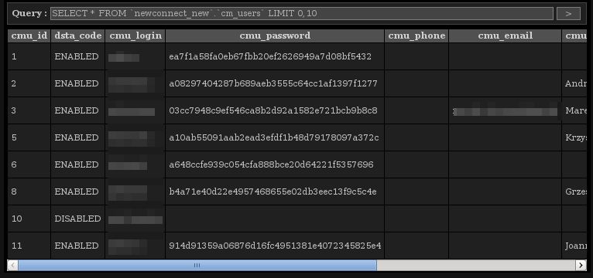Click password hash starting 914d9135
The image size is (593, 278).
pyautogui.click(x=275, y=246)
